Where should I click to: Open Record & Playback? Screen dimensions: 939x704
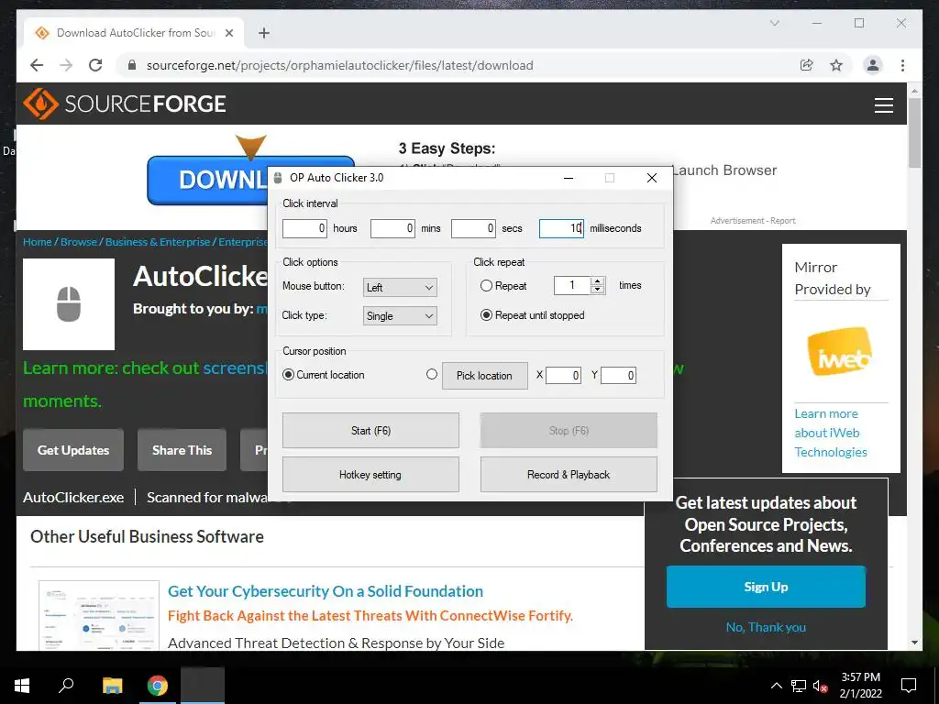coord(569,475)
